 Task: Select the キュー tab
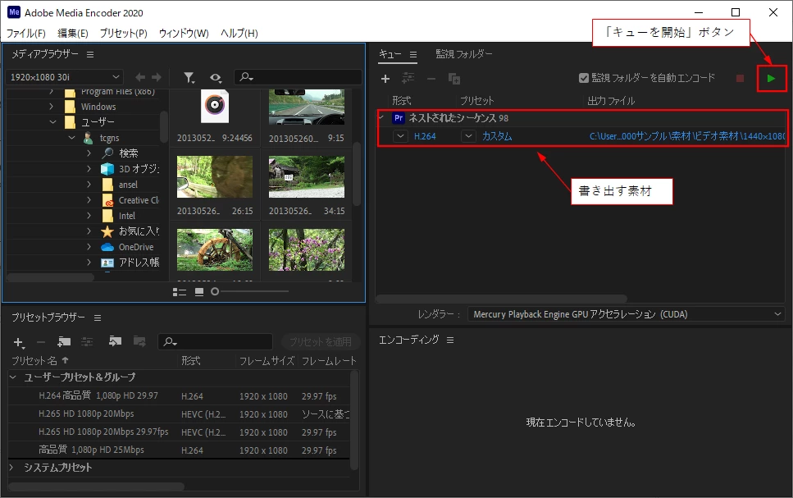tap(390, 54)
